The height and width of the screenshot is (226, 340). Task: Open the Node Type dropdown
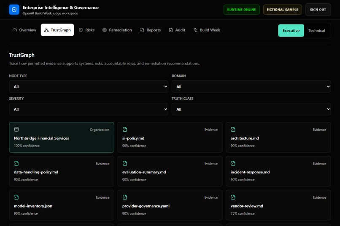point(89,87)
